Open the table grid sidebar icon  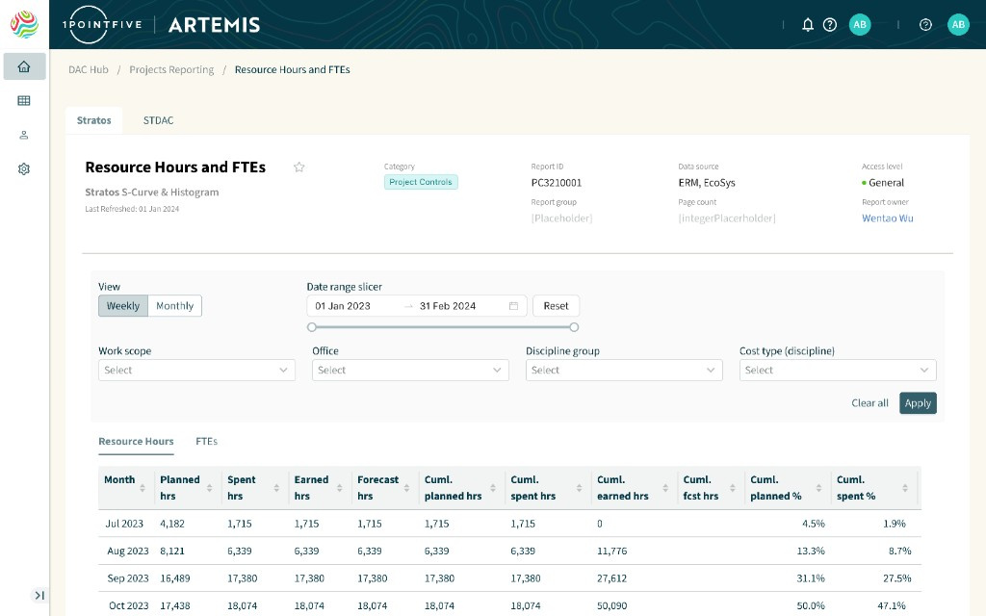24,100
